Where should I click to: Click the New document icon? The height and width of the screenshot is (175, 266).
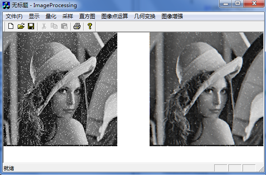tap(11, 26)
